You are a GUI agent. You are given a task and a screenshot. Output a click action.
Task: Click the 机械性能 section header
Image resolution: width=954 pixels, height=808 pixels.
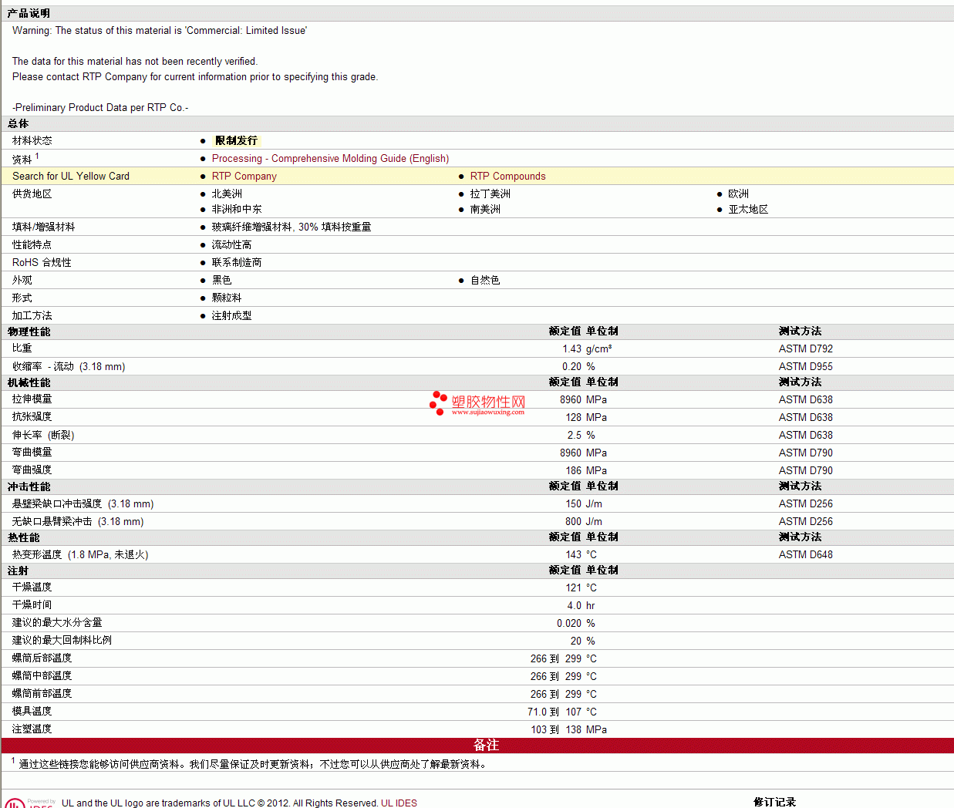pyautogui.click(x=29, y=382)
